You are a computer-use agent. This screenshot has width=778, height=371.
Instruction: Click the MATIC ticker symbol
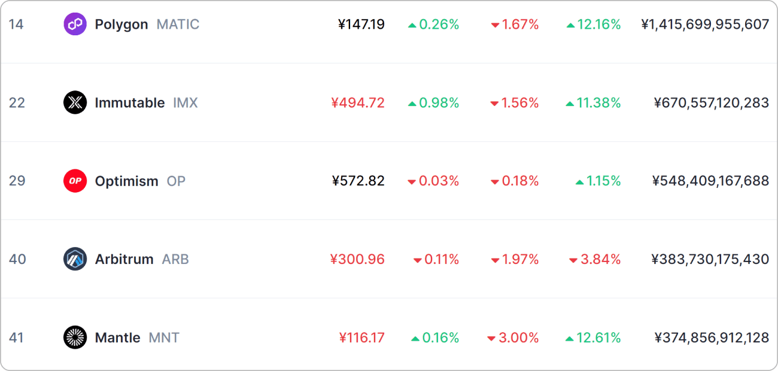pos(178,25)
